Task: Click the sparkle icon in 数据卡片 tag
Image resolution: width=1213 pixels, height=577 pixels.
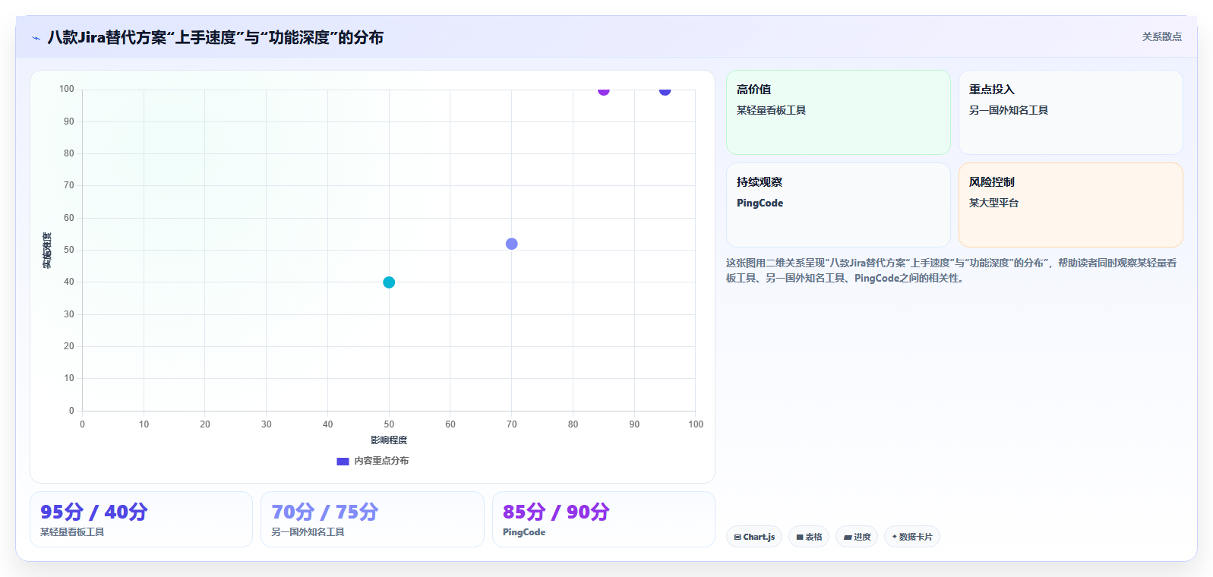Action: [895, 537]
